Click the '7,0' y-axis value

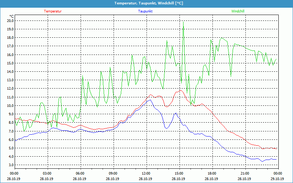click(11, 131)
